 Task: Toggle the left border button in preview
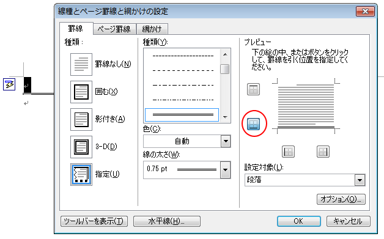coord(288,152)
